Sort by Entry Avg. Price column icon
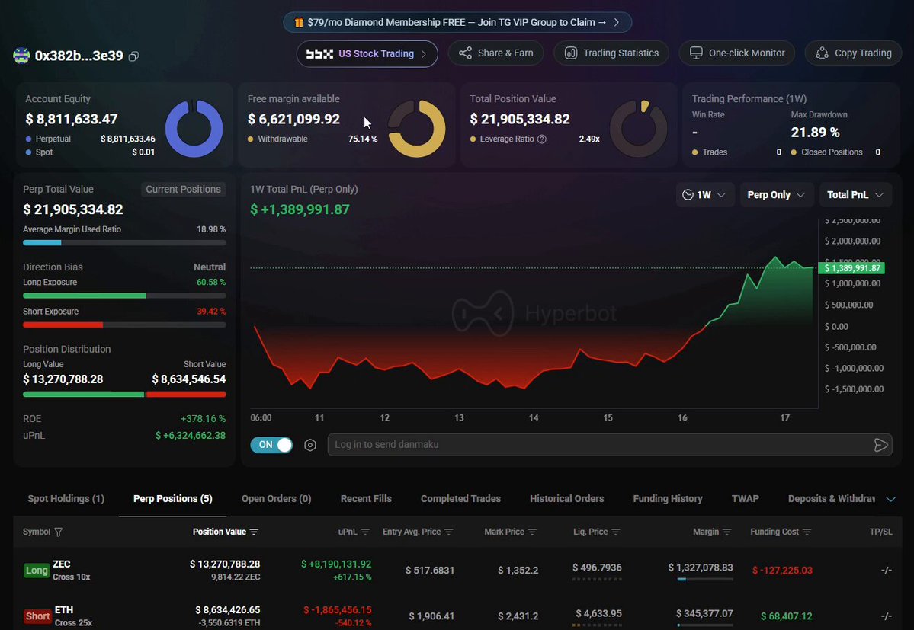The width and height of the screenshot is (914, 630). [x=449, y=532]
